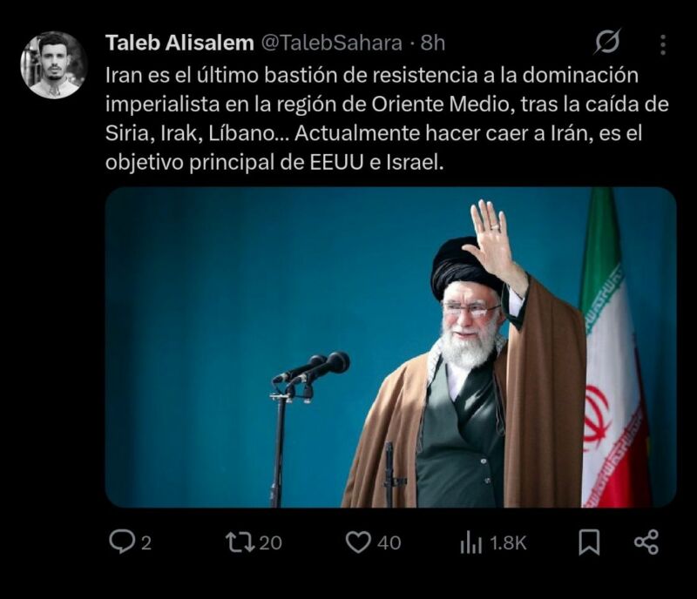Click the Taleb Alisalem display name

(x=179, y=44)
